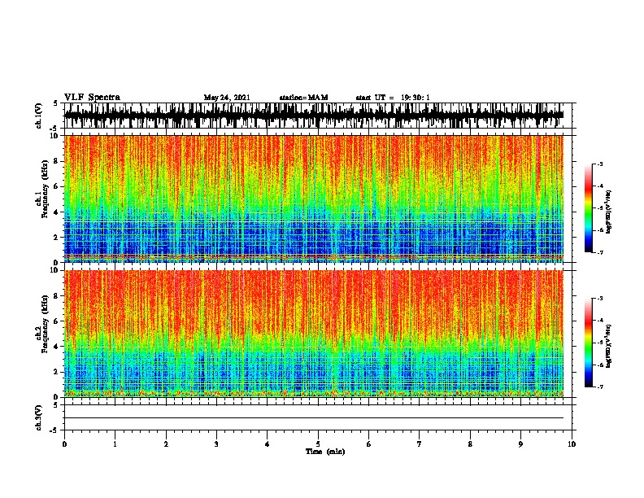The image size is (644, 498).
Task: Click the "-3" label on ch.1 color bar
Action: tap(600, 164)
